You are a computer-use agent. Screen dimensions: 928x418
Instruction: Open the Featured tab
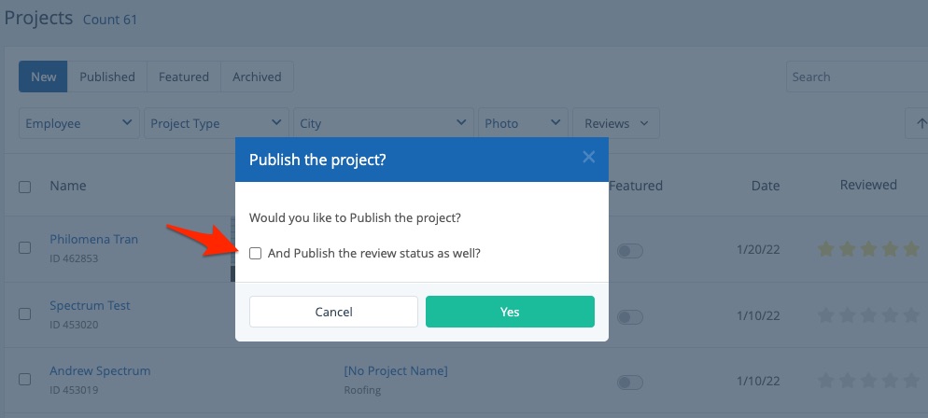pyautogui.click(x=184, y=77)
